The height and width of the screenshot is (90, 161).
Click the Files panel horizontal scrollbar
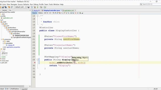click(12, 86)
